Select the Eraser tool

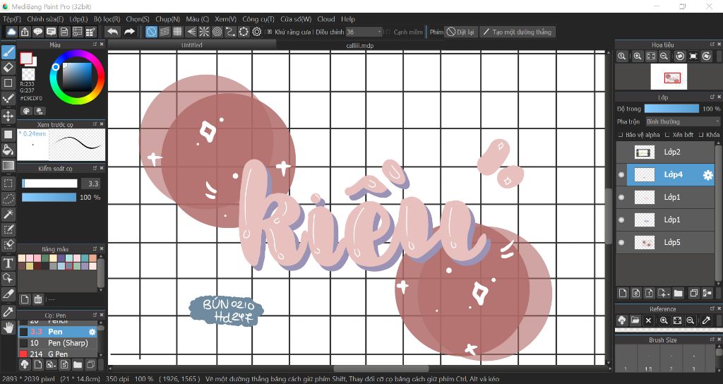[8, 68]
